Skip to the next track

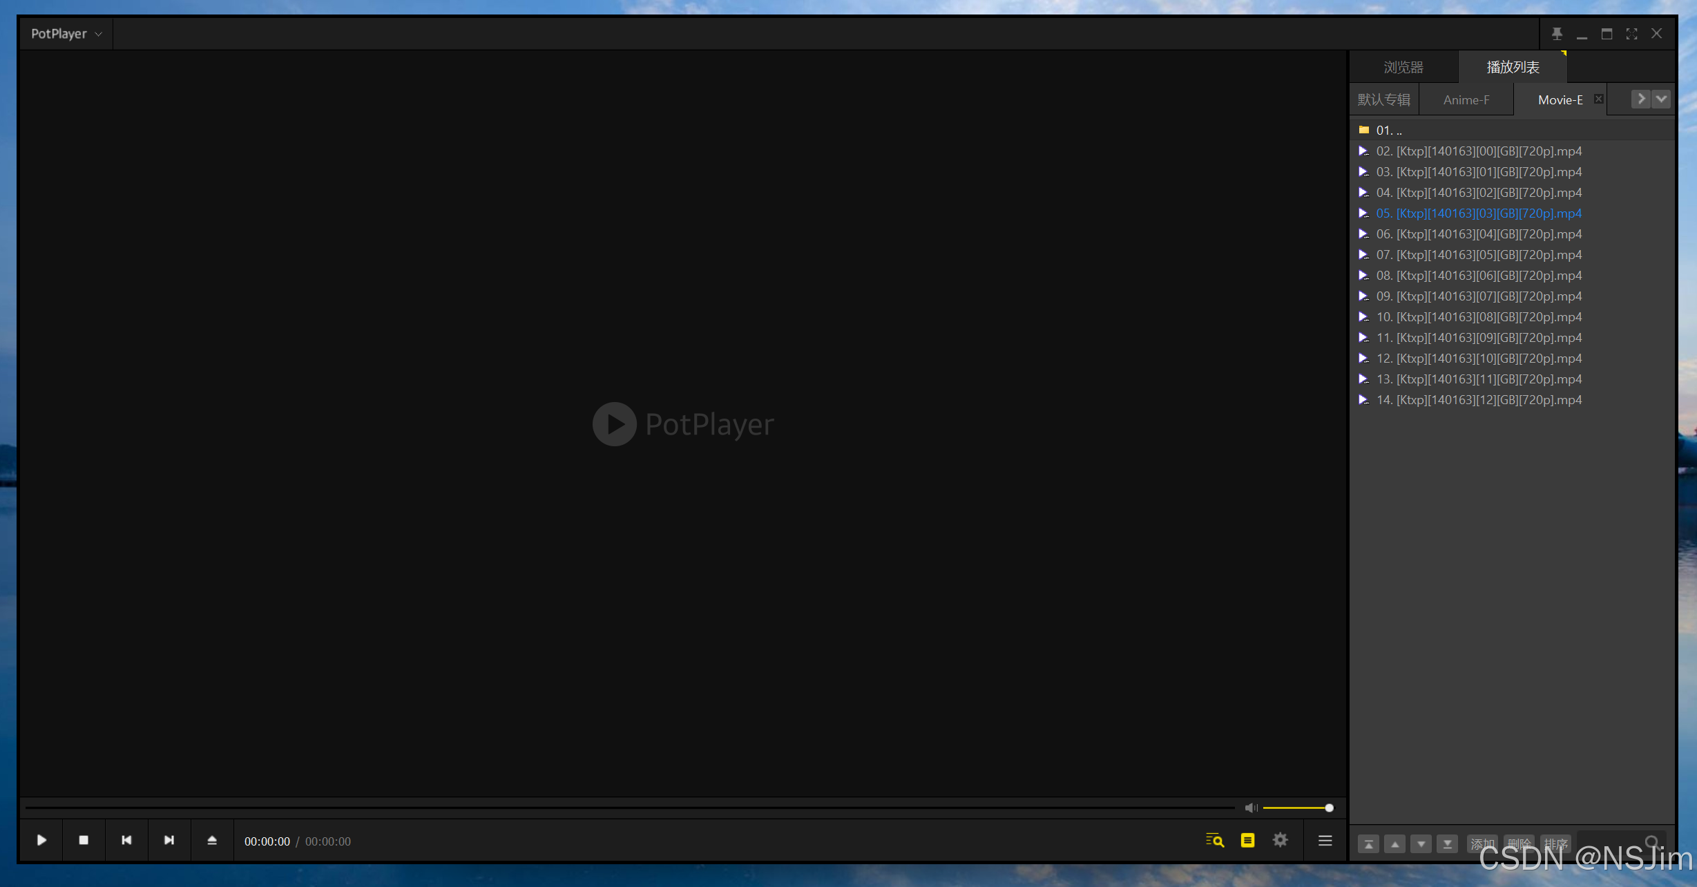pyautogui.click(x=169, y=840)
